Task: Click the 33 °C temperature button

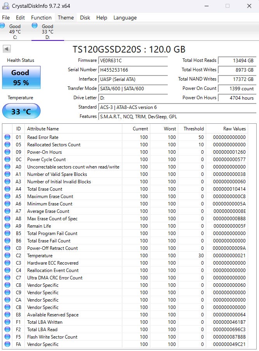Action: 21,111
